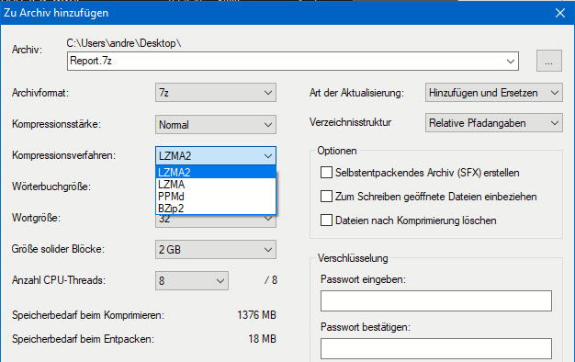Open Verzeichnisstruktur dropdown with Relative Pfadangaben
This screenshot has width=575, height=362.
(493, 123)
